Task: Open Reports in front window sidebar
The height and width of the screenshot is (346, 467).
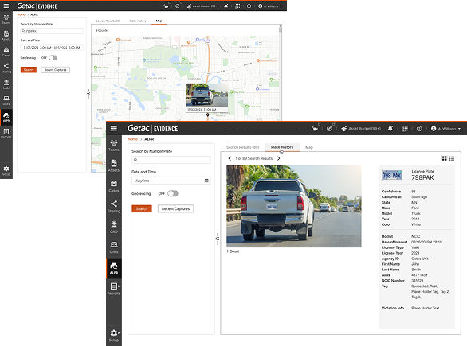Action: tap(114, 289)
